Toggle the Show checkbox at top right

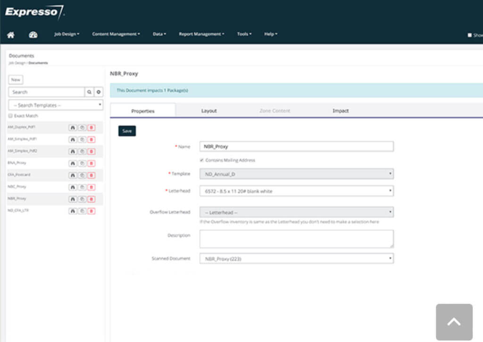click(x=469, y=34)
